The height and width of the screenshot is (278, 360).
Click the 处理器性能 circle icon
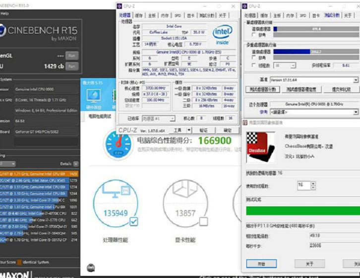click(x=115, y=203)
